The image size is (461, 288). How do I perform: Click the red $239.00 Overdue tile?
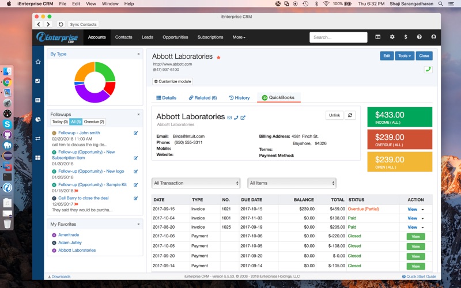399,139
